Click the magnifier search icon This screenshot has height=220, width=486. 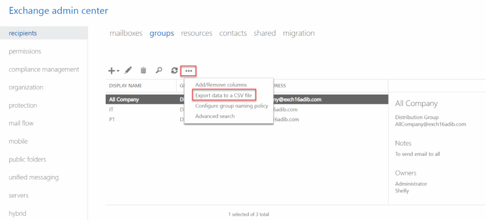[159, 70]
